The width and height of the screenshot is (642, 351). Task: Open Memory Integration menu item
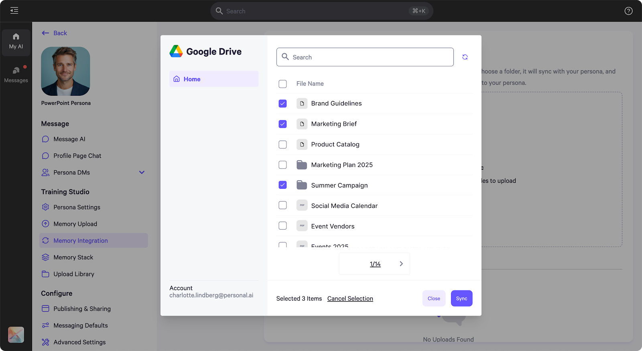tap(93, 240)
